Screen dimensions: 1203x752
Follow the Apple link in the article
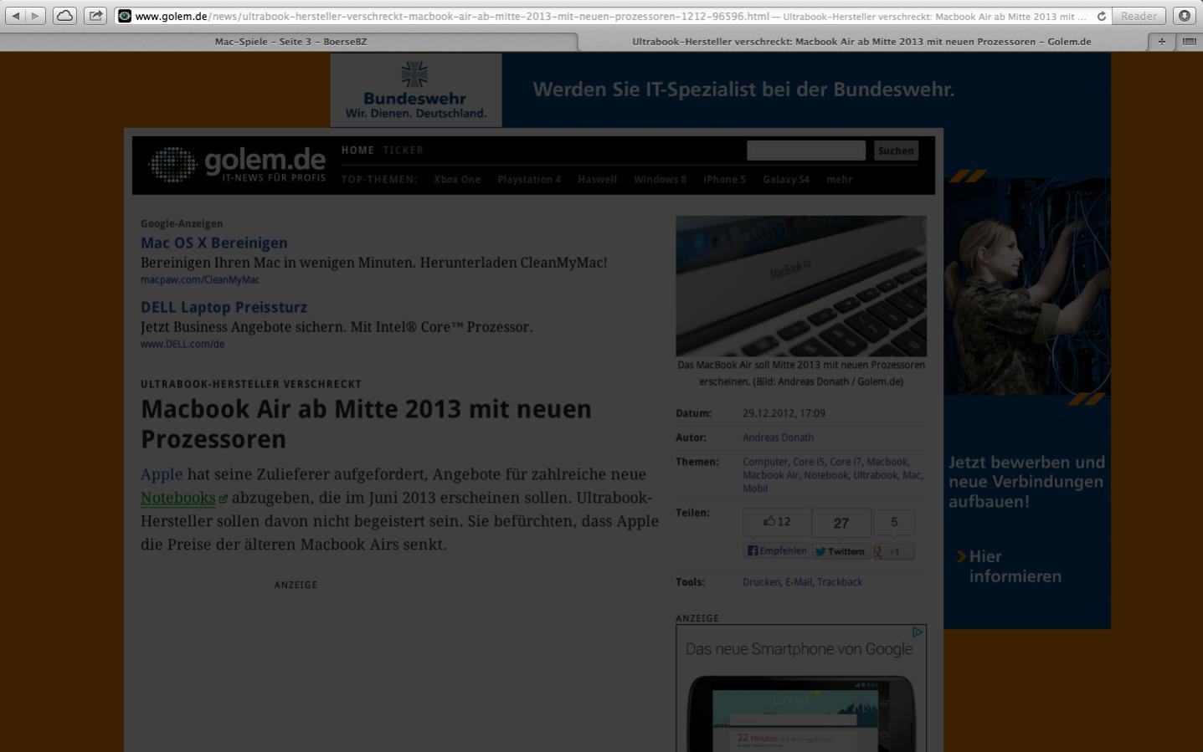(162, 474)
